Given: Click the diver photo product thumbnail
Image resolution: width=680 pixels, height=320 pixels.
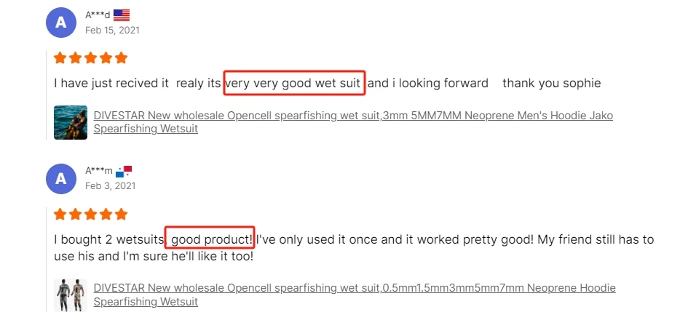Looking at the screenshot, I should pyautogui.click(x=71, y=122).
